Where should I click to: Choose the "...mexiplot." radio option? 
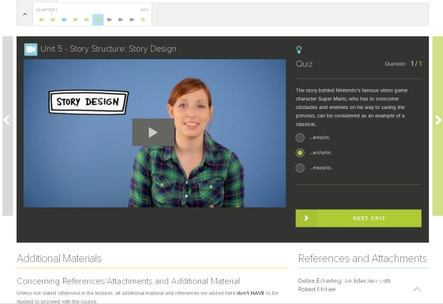tap(300, 168)
